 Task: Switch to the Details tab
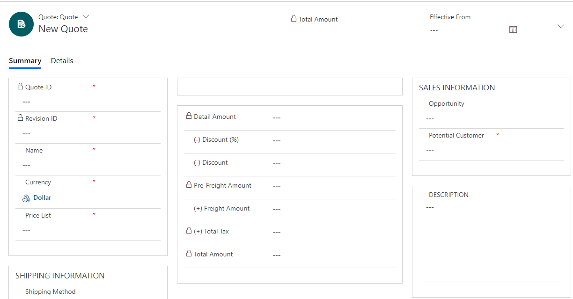pos(62,60)
